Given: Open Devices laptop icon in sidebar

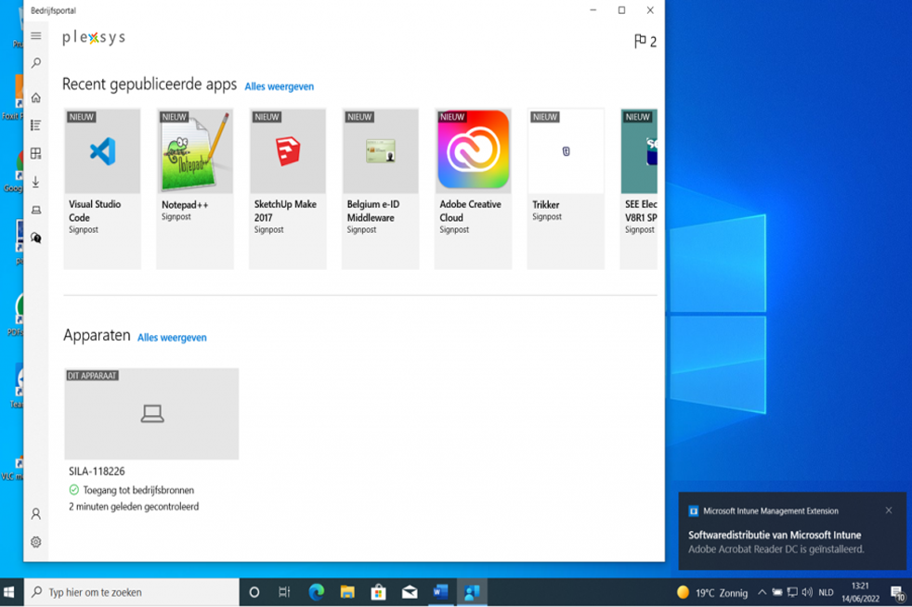Looking at the screenshot, I should [x=36, y=211].
